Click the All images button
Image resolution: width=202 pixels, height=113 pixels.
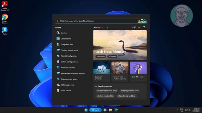point(112,56)
